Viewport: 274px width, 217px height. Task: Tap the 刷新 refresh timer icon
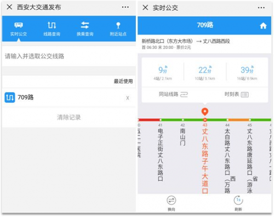click(x=238, y=200)
